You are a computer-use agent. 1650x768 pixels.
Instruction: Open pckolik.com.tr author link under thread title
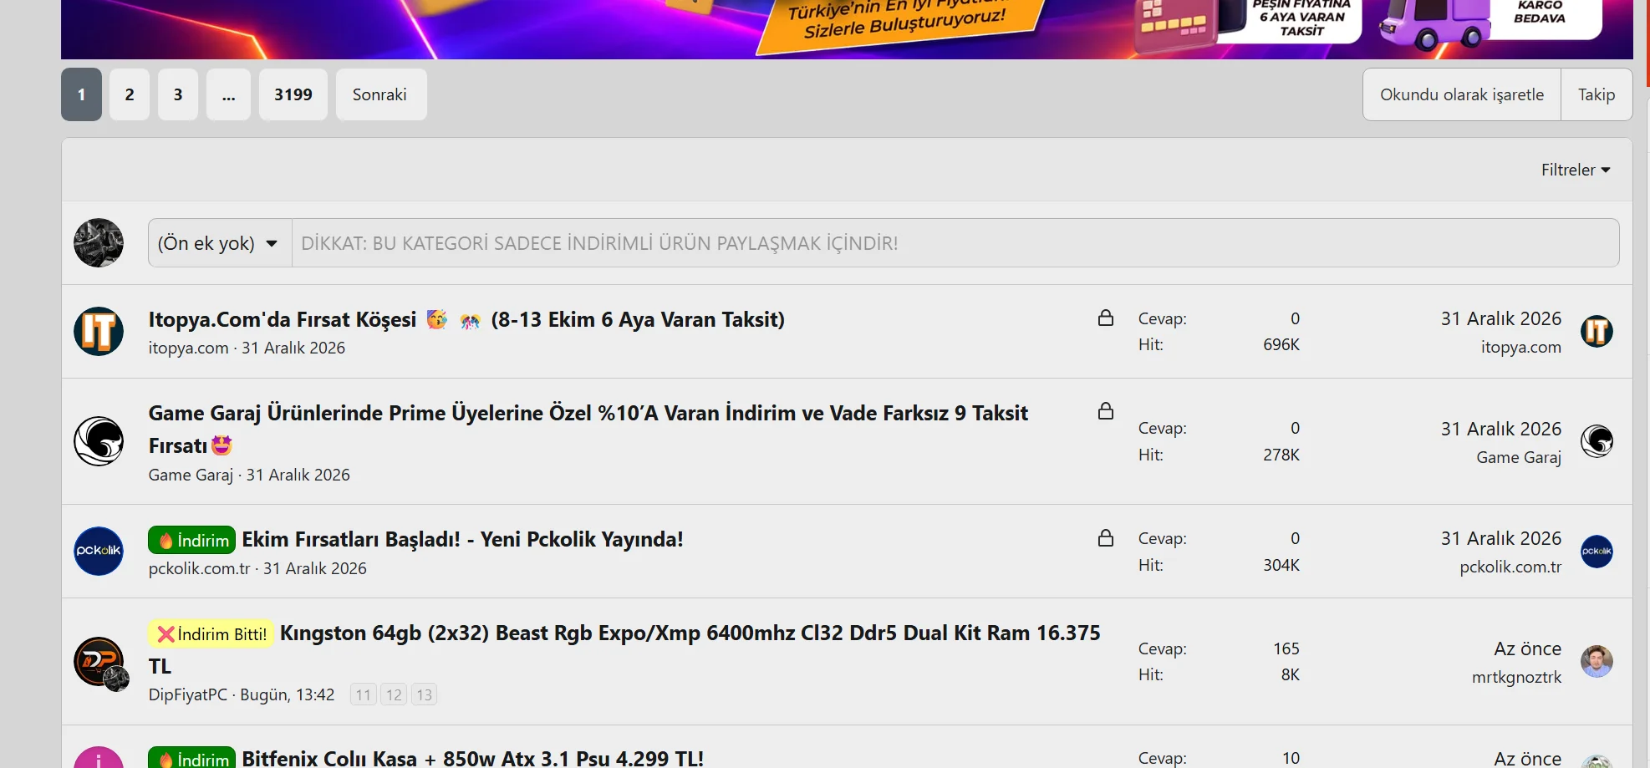coord(199,568)
